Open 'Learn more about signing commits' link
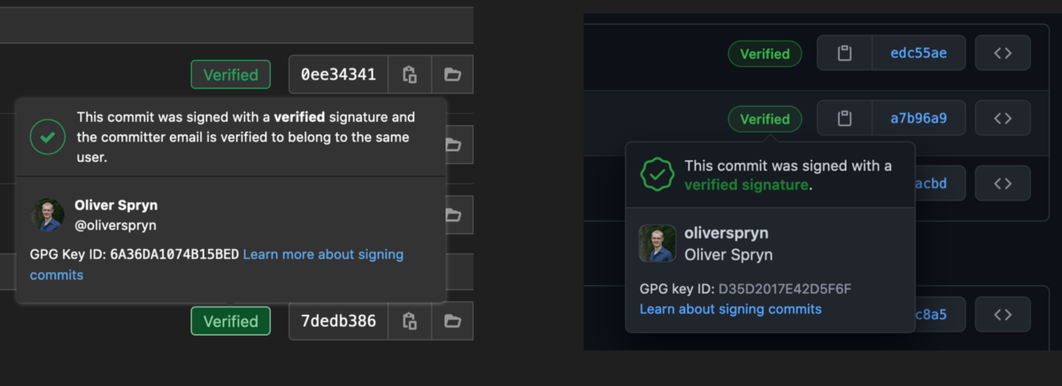Screen dimensions: 1062x386 [x=217, y=264]
